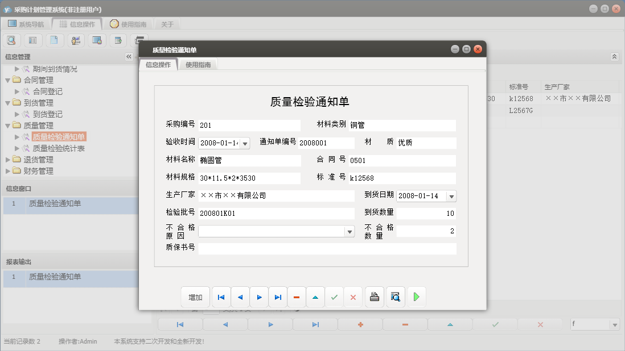The image size is (625, 351).
Task: Print the quality inspection notice
Action: [x=374, y=296]
